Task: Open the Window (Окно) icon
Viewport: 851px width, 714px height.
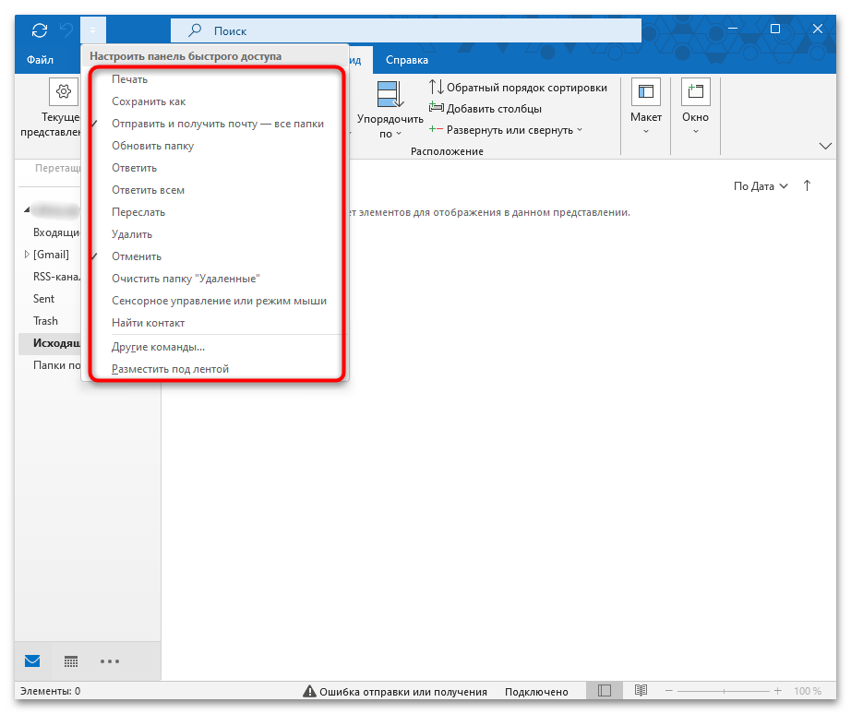Action: [695, 91]
